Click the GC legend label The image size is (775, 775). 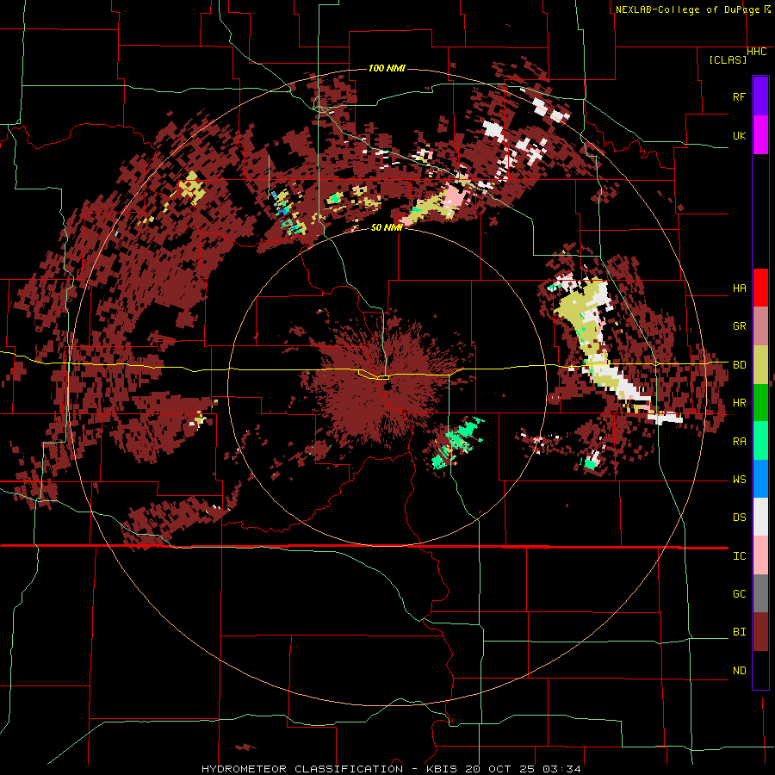[739, 594]
